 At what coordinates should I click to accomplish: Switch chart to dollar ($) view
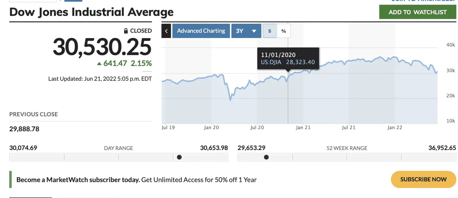[270, 31]
